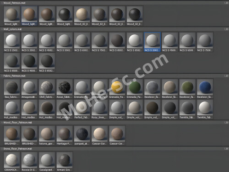229x172 pixels.
Task: Click the Wood_floor_Patreon.mat header title
Action: 17,123
